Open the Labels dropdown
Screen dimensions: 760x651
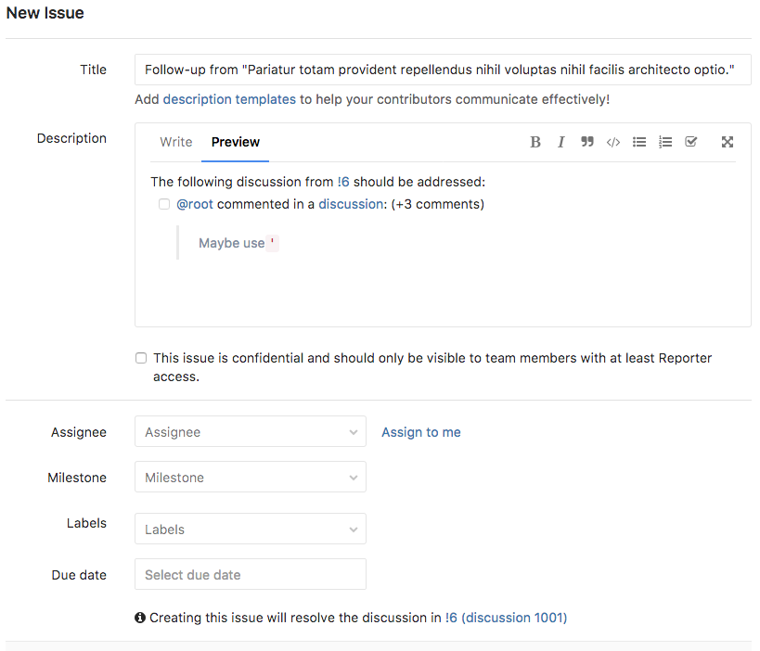coord(251,530)
